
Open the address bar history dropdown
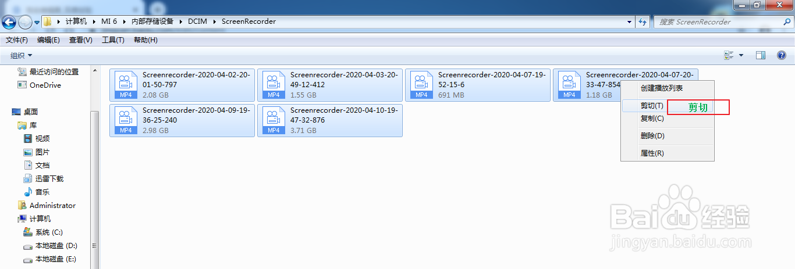(629, 21)
